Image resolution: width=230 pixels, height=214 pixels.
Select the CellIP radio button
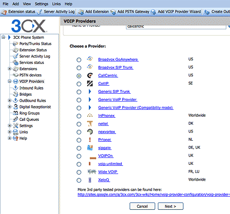pos(79,84)
